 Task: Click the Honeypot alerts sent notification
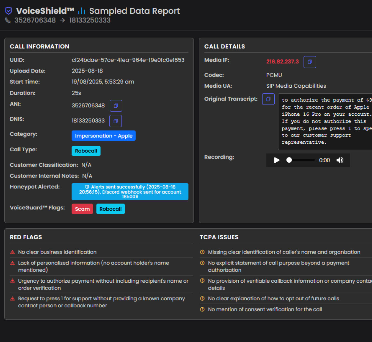click(130, 192)
